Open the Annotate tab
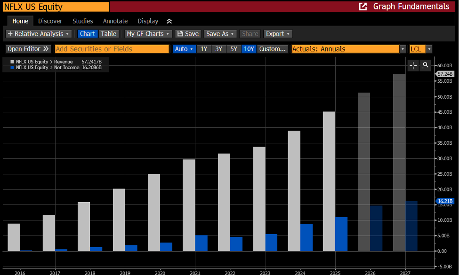 point(115,21)
